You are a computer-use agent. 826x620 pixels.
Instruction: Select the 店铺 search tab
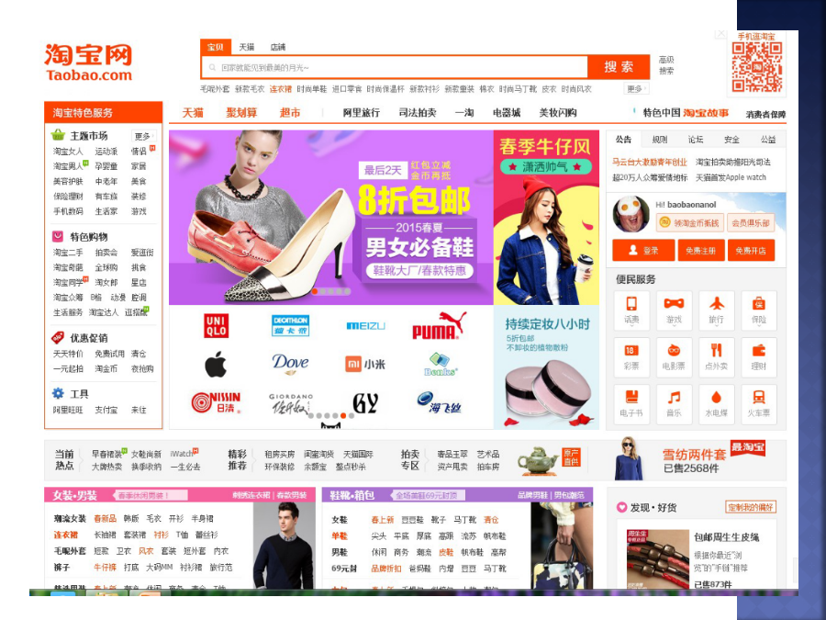tap(277, 47)
